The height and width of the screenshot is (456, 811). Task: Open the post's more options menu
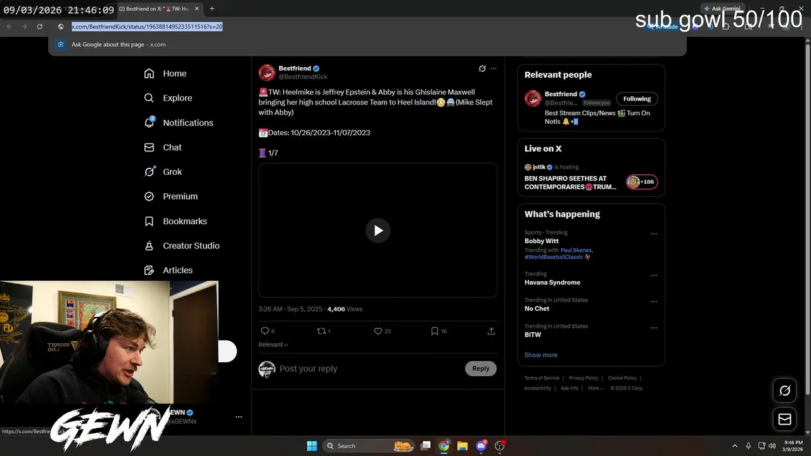point(494,68)
